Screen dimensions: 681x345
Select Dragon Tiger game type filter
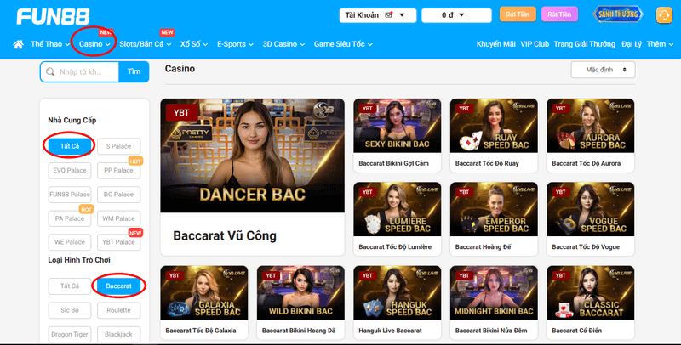coord(70,334)
